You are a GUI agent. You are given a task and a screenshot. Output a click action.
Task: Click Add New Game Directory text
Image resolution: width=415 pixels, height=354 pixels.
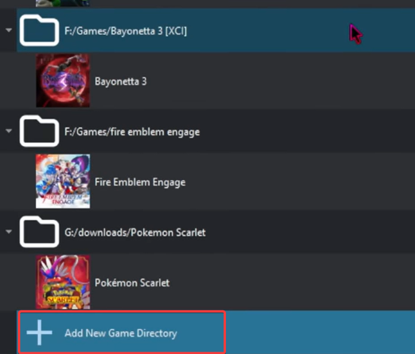[x=121, y=333]
